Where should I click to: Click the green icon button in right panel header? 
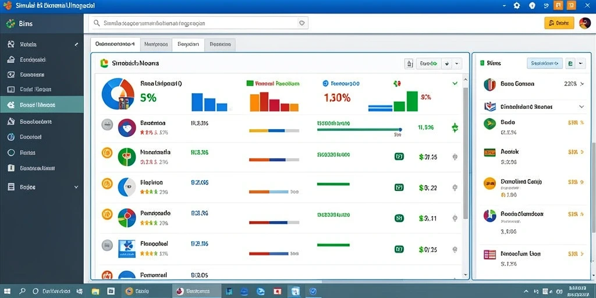coord(570,63)
